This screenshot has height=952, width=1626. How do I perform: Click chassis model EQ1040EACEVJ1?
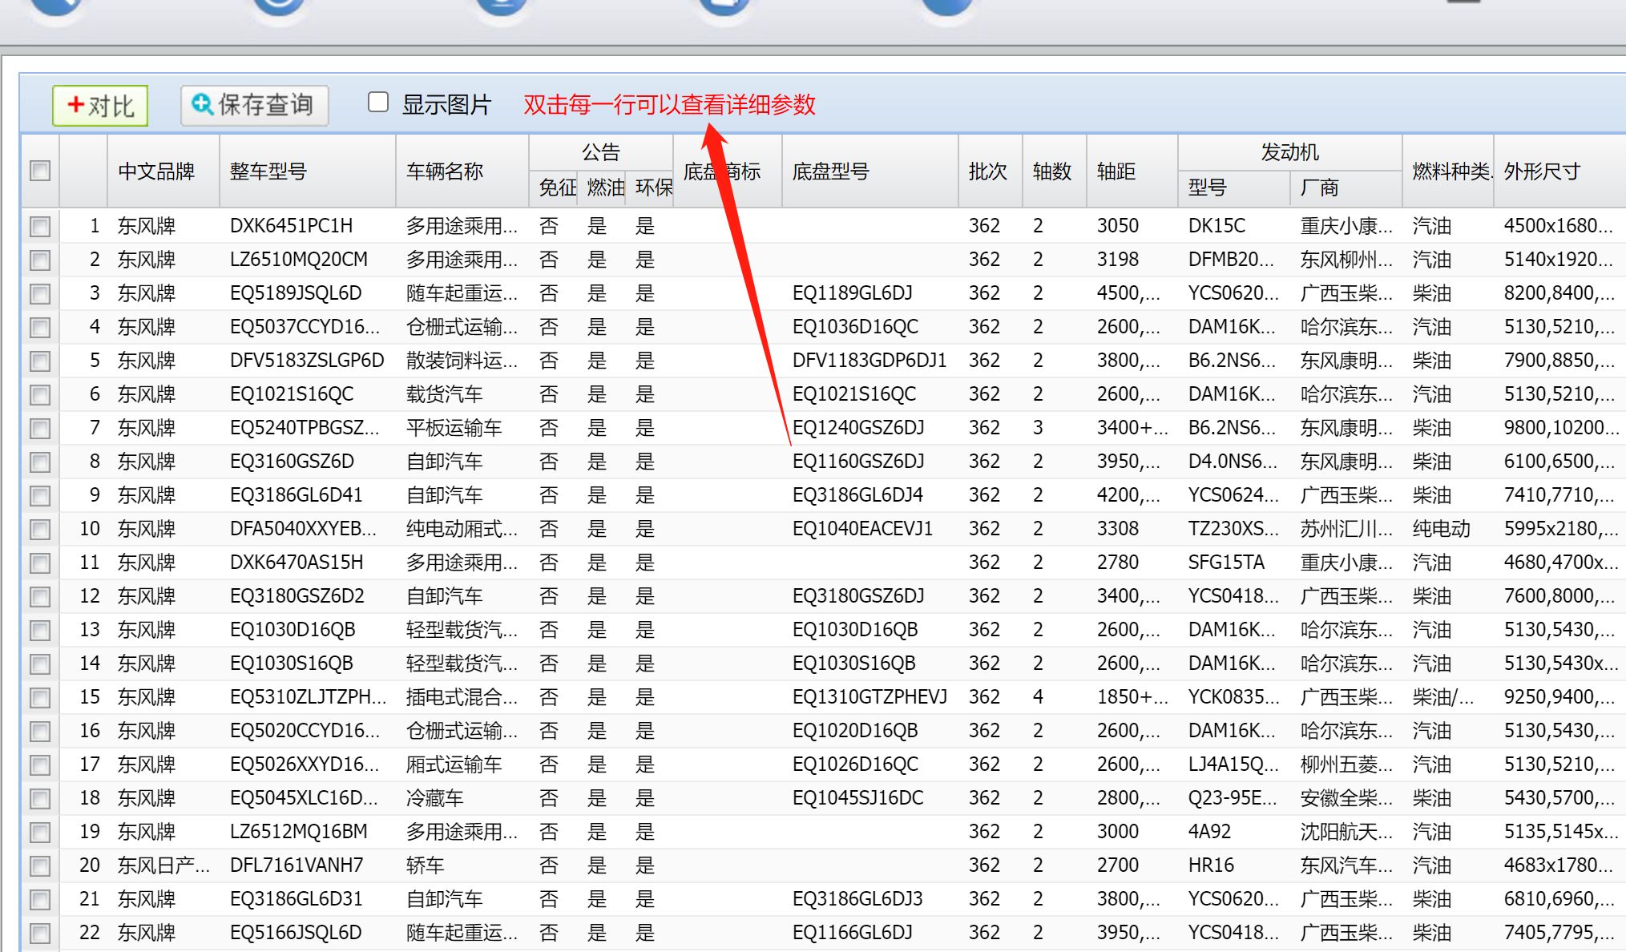(862, 529)
